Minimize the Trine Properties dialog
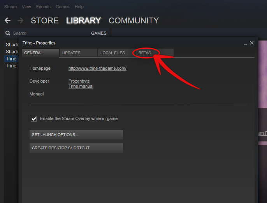267x203 pixels. 245,43
